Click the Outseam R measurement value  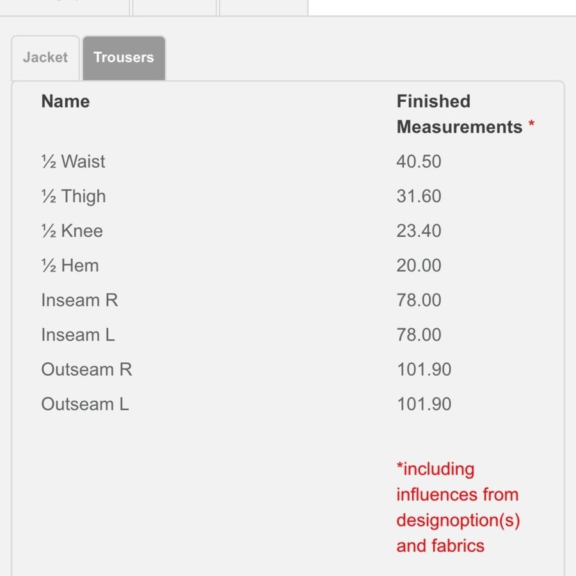pos(424,369)
